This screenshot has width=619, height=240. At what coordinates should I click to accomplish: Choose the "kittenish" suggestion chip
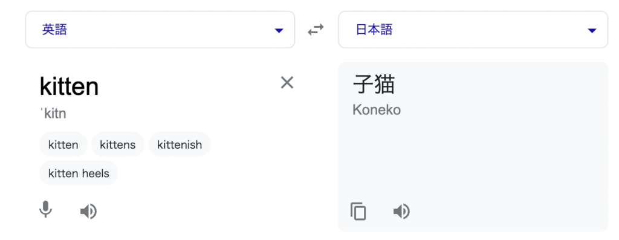(x=180, y=144)
